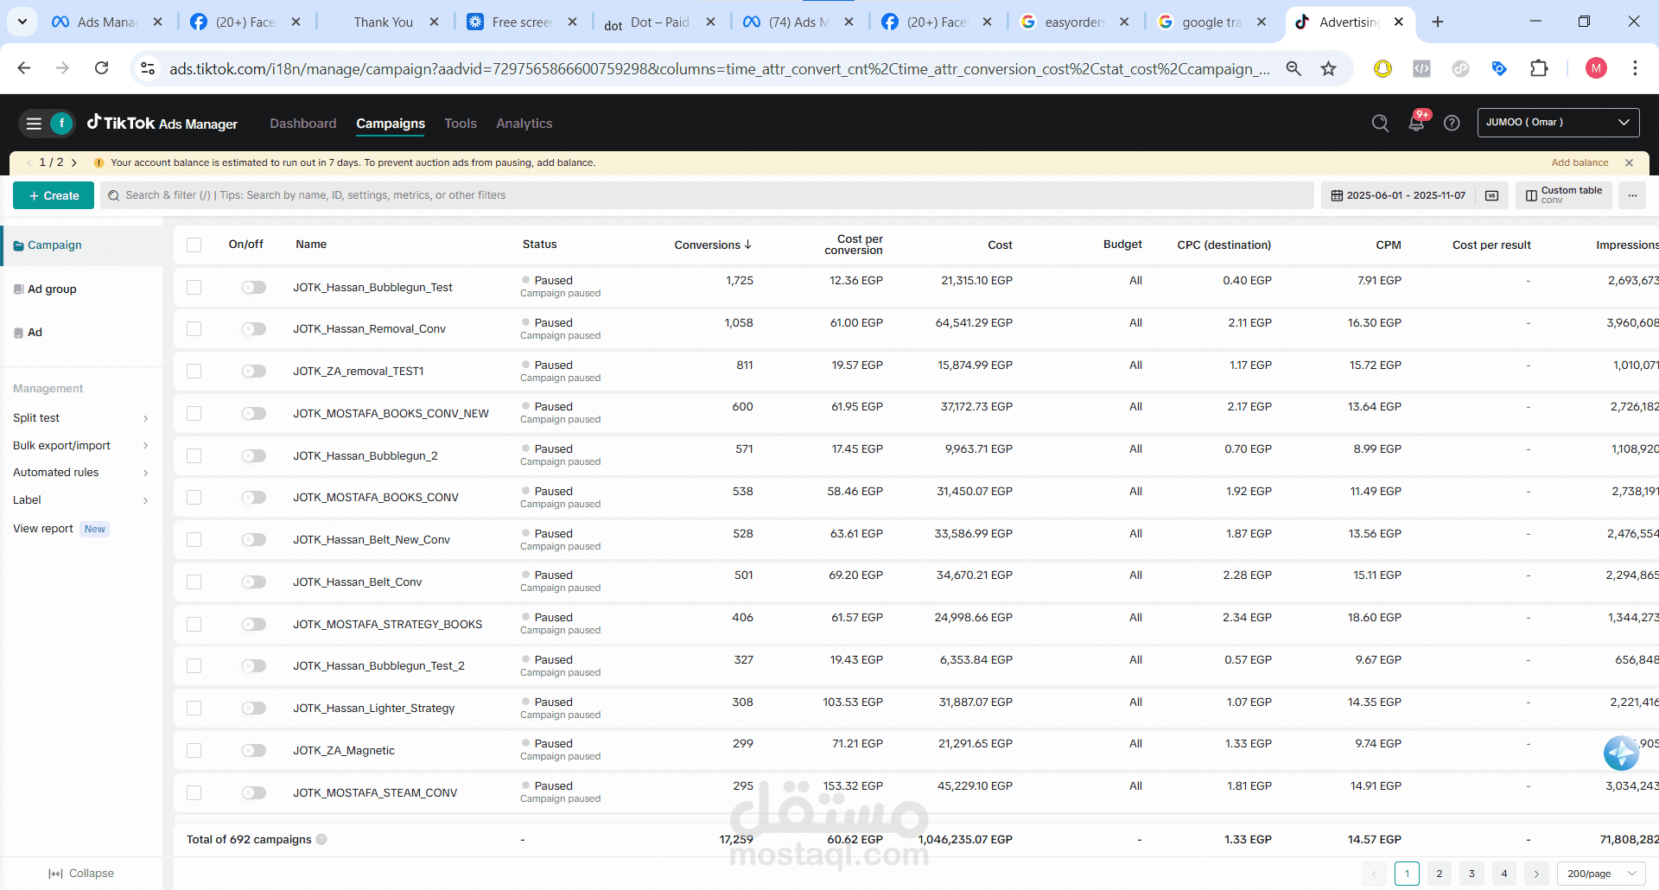Expand the Label submenu
This screenshot has width=1659, height=890.
[80, 500]
